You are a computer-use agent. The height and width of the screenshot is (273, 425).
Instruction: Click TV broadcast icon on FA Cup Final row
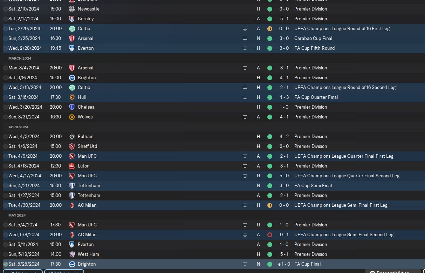click(245, 264)
